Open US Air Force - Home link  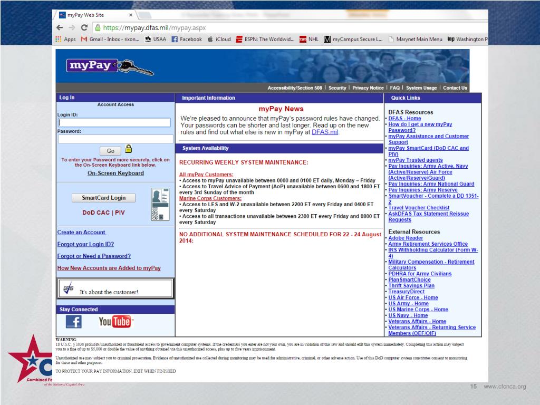click(413, 297)
